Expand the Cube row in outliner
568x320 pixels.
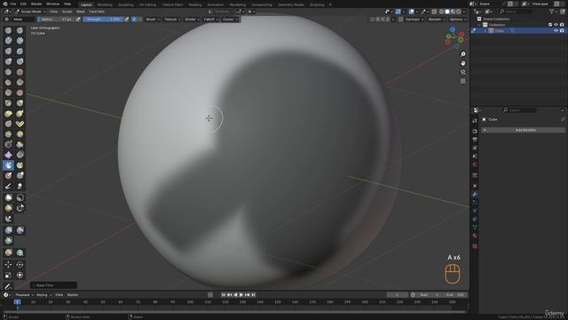[485, 31]
